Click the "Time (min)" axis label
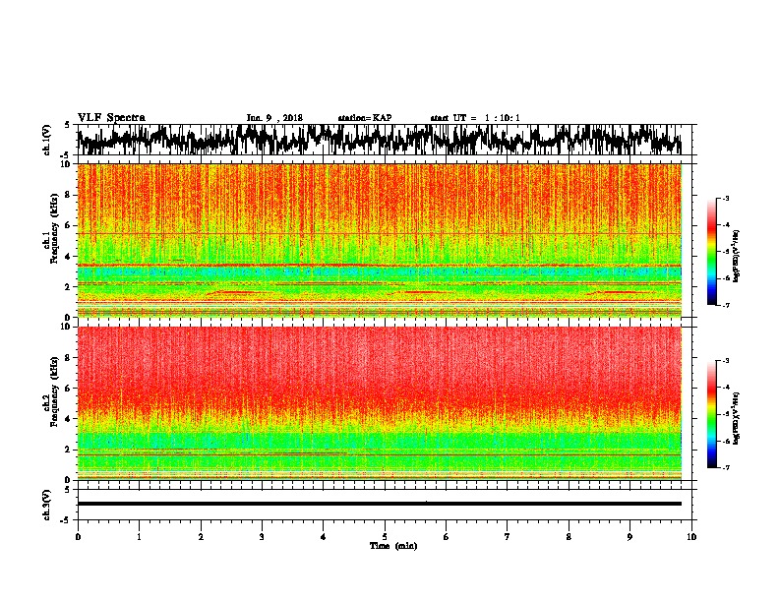Viewport: 779px width, 602px height. (393, 546)
